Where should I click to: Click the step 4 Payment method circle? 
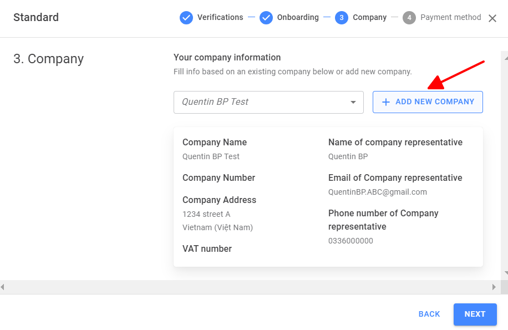click(409, 18)
